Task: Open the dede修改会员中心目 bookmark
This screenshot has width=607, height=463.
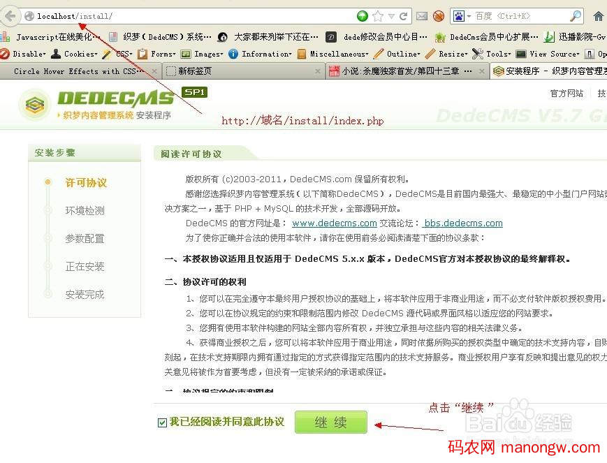Action: click(377, 37)
